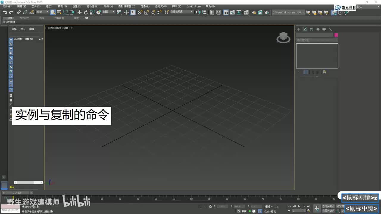Open the Select by Name list
The image size is (381, 214).
pyautogui.click(x=59, y=12)
